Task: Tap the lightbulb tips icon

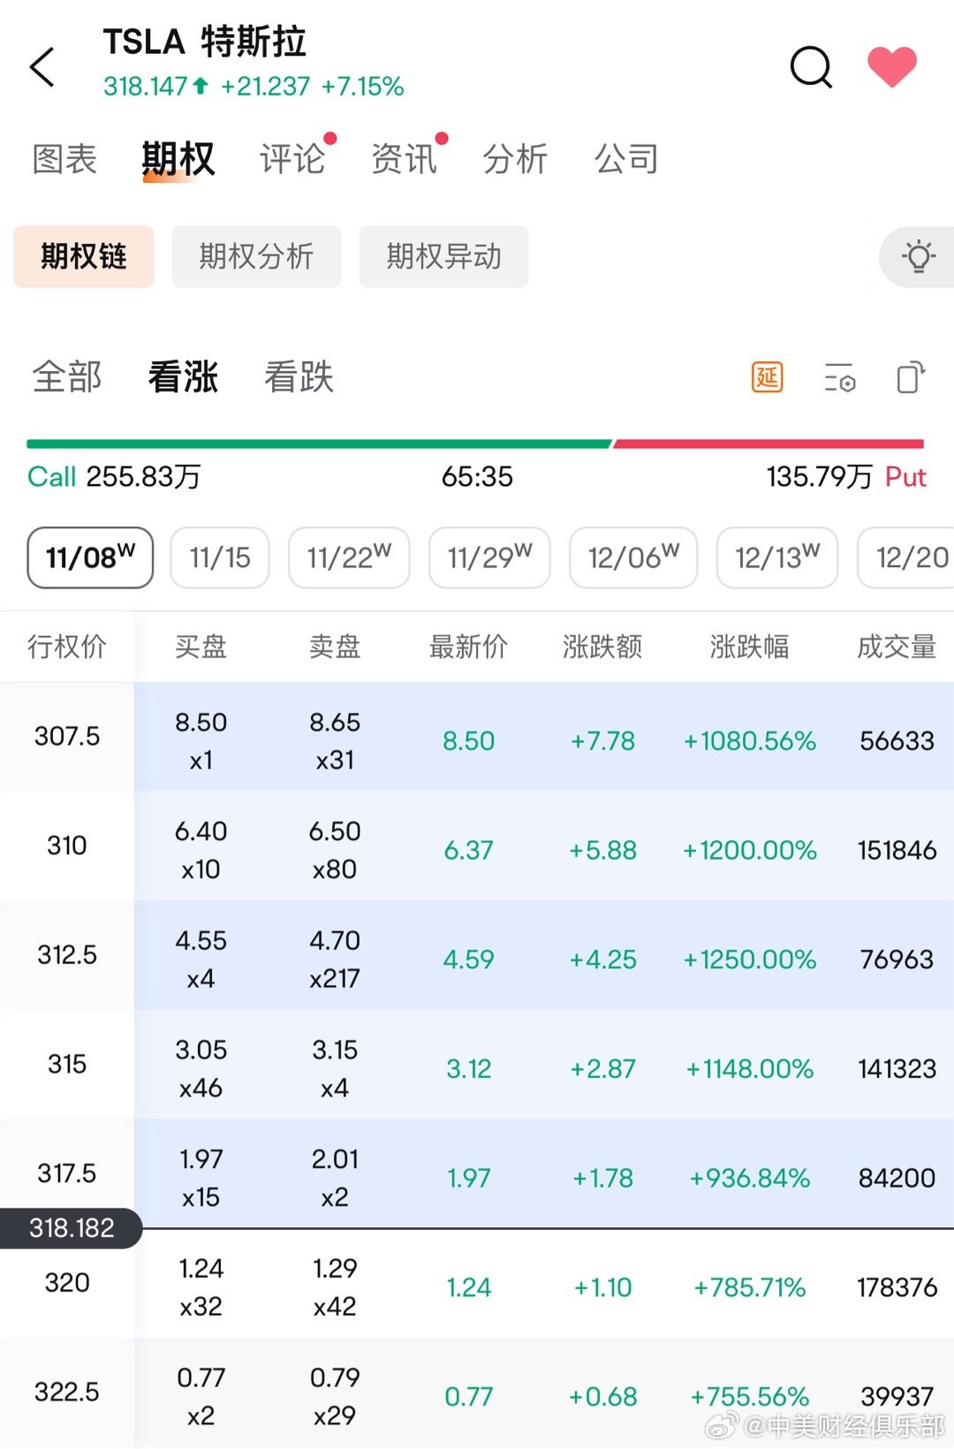Action: click(x=918, y=257)
